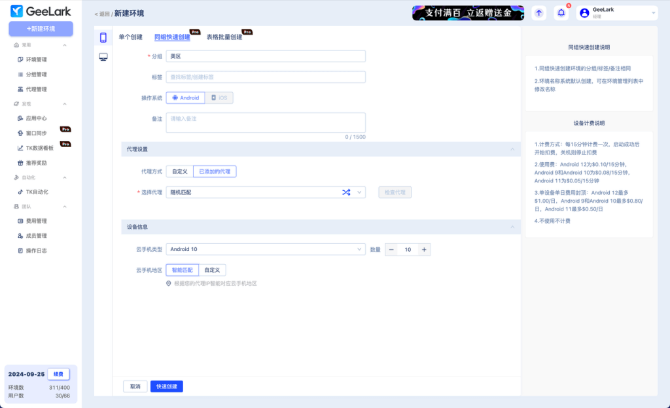Click the 取消 button
Viewport: 670px width, 408px height.
[x=135, y=386]
